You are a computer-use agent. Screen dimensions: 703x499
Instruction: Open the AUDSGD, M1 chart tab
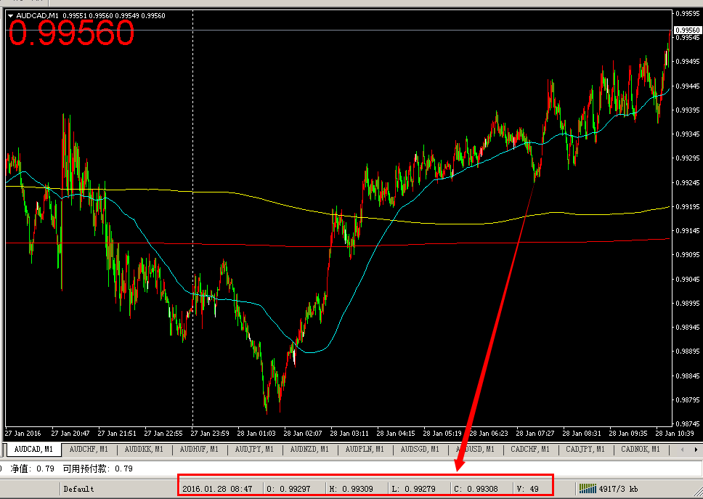click(420, 450)
